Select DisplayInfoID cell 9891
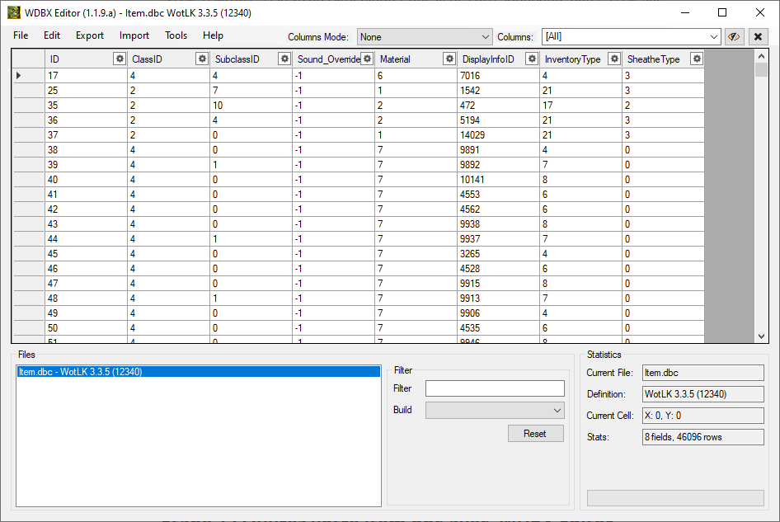Viewport: 780px width, 522px height. [x=499, y=150]
